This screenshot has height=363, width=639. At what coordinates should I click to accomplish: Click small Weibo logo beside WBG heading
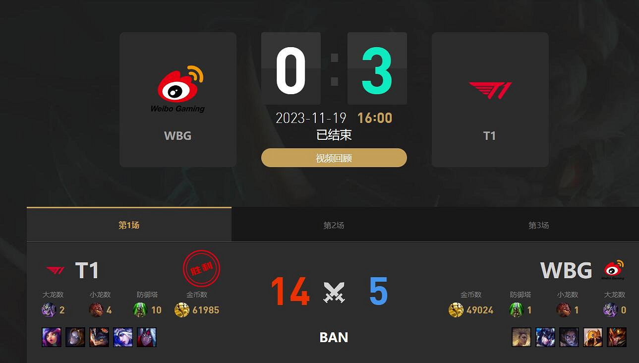click(614, 270)
